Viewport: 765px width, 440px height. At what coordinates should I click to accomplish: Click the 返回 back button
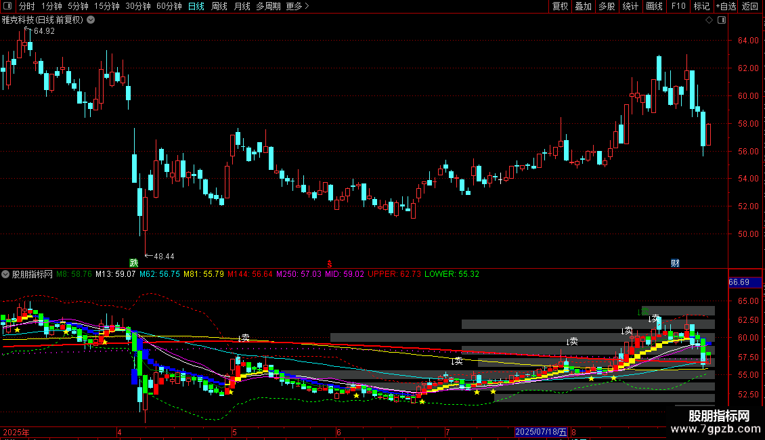click(750, 6)
